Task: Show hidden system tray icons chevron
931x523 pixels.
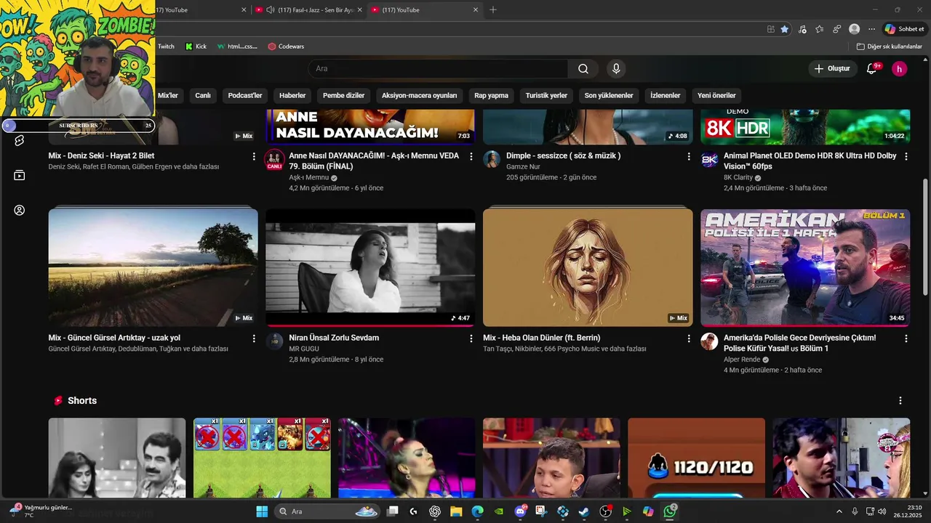Action: tap(839, 511)
